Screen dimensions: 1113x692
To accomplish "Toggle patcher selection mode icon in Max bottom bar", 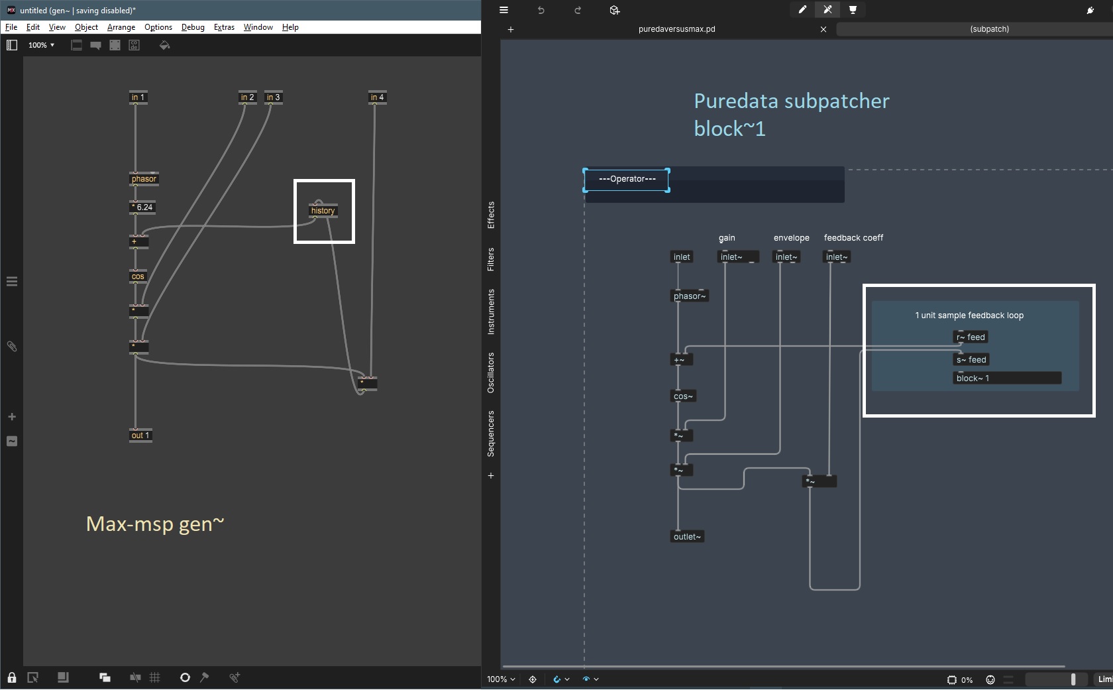I will coord(32,677).
